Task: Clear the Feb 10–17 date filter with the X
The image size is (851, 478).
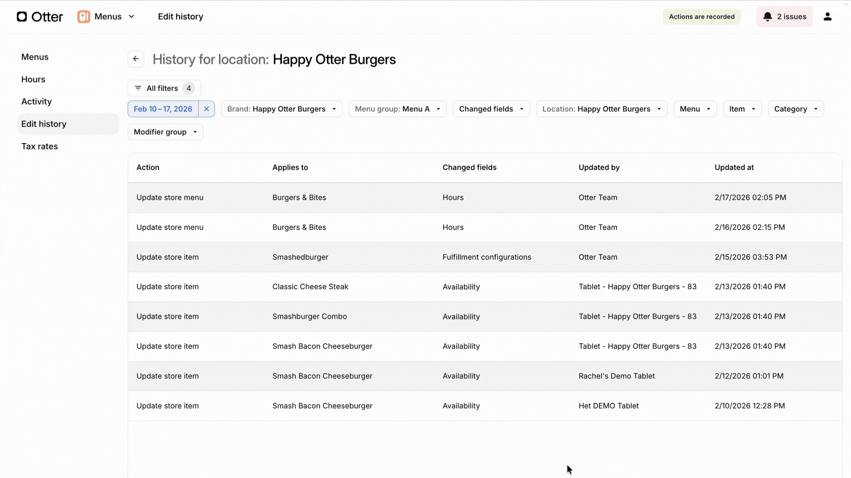Action: [x=206, y=109]
